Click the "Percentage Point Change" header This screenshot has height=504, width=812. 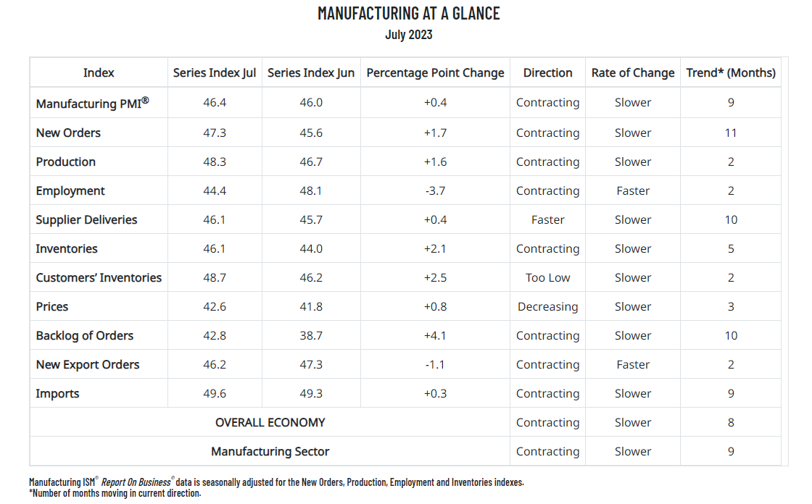click(x=435, y=72)
